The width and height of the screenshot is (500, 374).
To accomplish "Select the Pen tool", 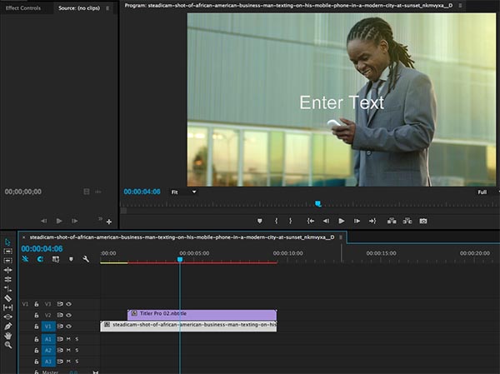I will click(x=8, y=326).
